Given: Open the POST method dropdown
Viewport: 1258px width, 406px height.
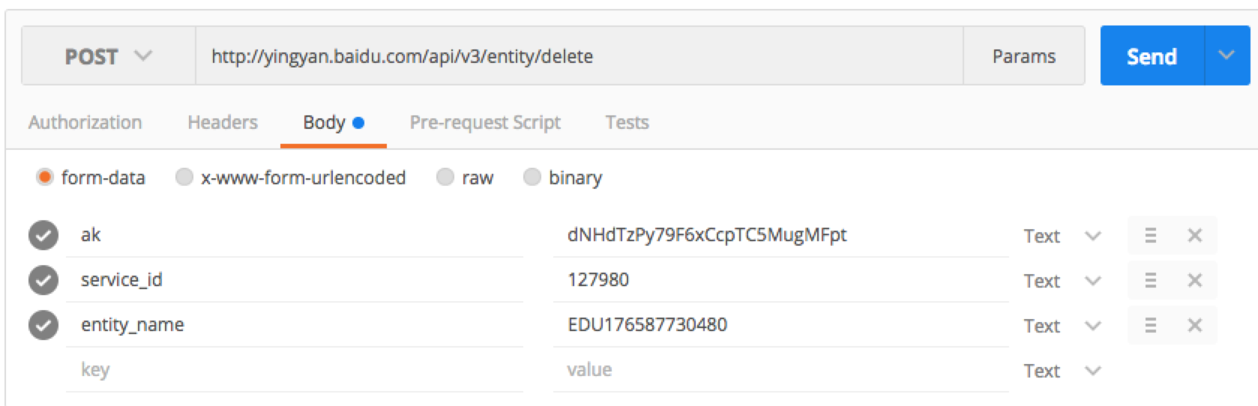Looking at the screenshot, I should [x=108, y=56].
